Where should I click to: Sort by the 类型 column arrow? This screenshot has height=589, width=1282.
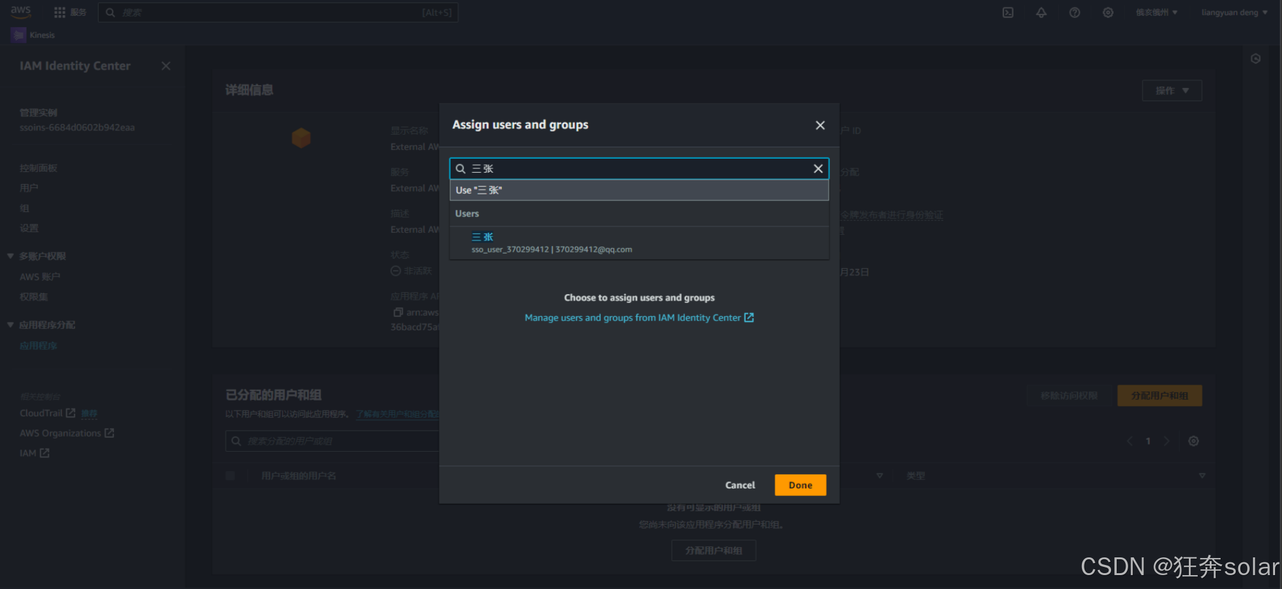[1202, 476]
